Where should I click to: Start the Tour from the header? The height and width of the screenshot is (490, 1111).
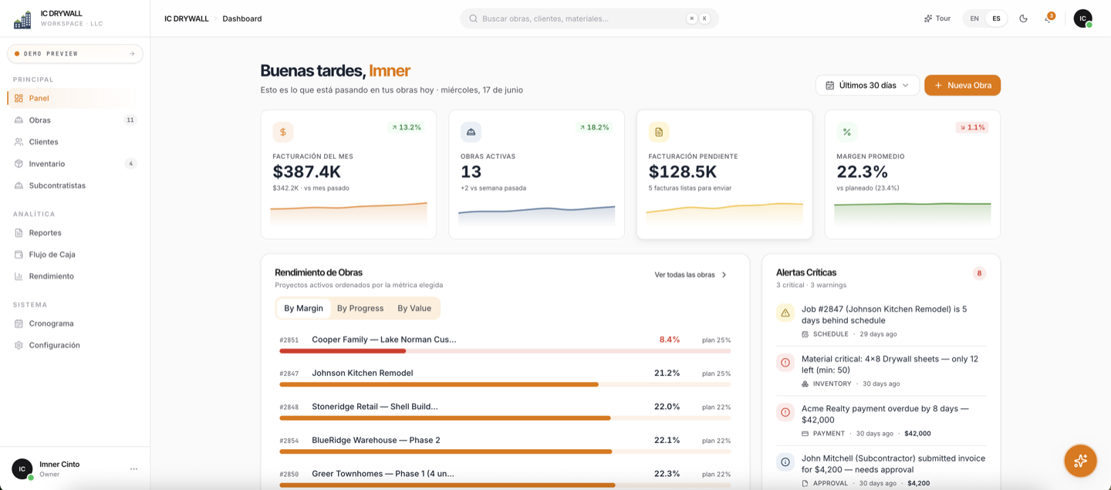point(937,19)
